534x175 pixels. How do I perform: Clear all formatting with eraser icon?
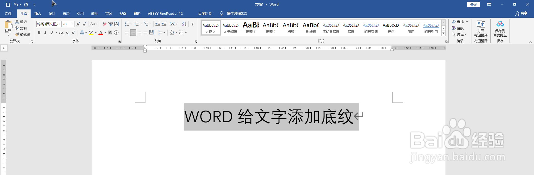click(104, 24)
